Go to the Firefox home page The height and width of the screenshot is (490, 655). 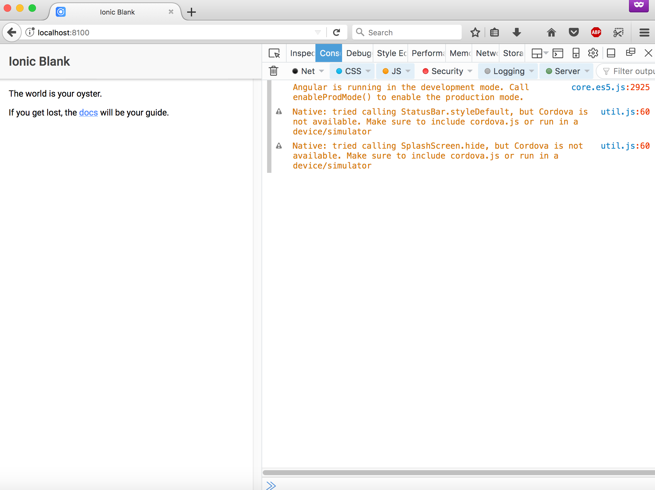pos(552,32)
